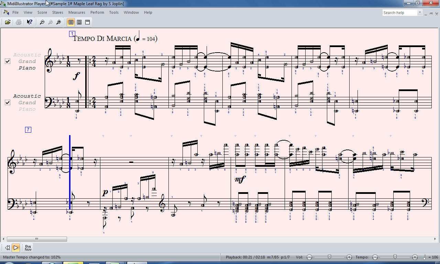Switch to the window-fit view icon
Image resolution: width=440 pixels, height=264 pixels.
tap(87, 22)
